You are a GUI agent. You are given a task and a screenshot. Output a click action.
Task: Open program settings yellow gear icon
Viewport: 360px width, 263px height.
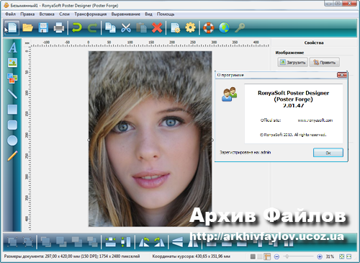[x=191, y=27]
